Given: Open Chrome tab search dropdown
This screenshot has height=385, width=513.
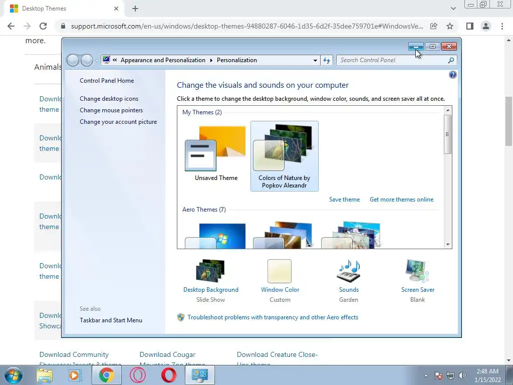Looking at the screenshot, I should (453, 9).
